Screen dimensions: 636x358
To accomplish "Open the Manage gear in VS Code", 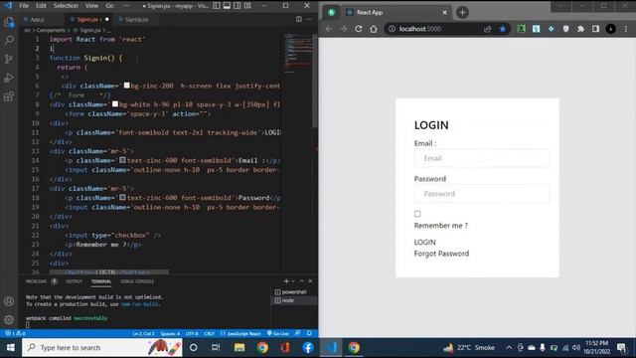I will point(9,320).
